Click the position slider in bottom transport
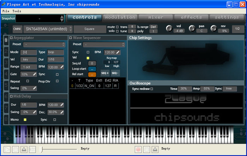Viewport: 247px width, 156px height. tap(42, 150)
